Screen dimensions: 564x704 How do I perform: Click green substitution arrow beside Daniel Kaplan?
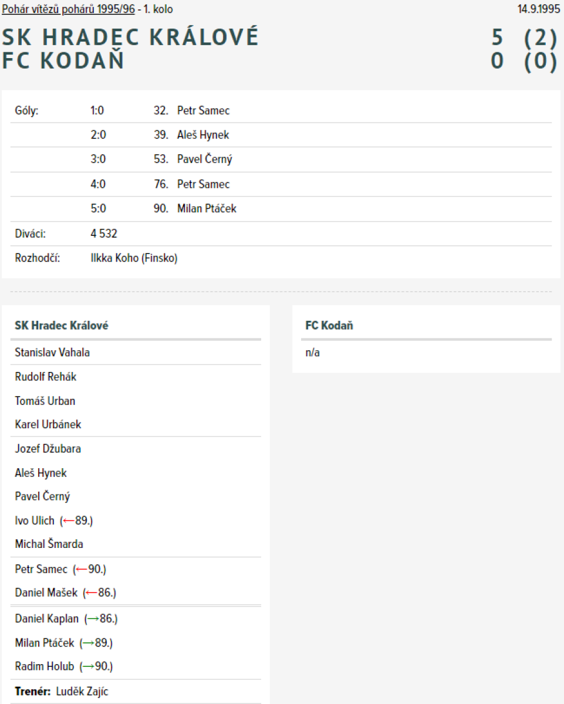(92, 619)
